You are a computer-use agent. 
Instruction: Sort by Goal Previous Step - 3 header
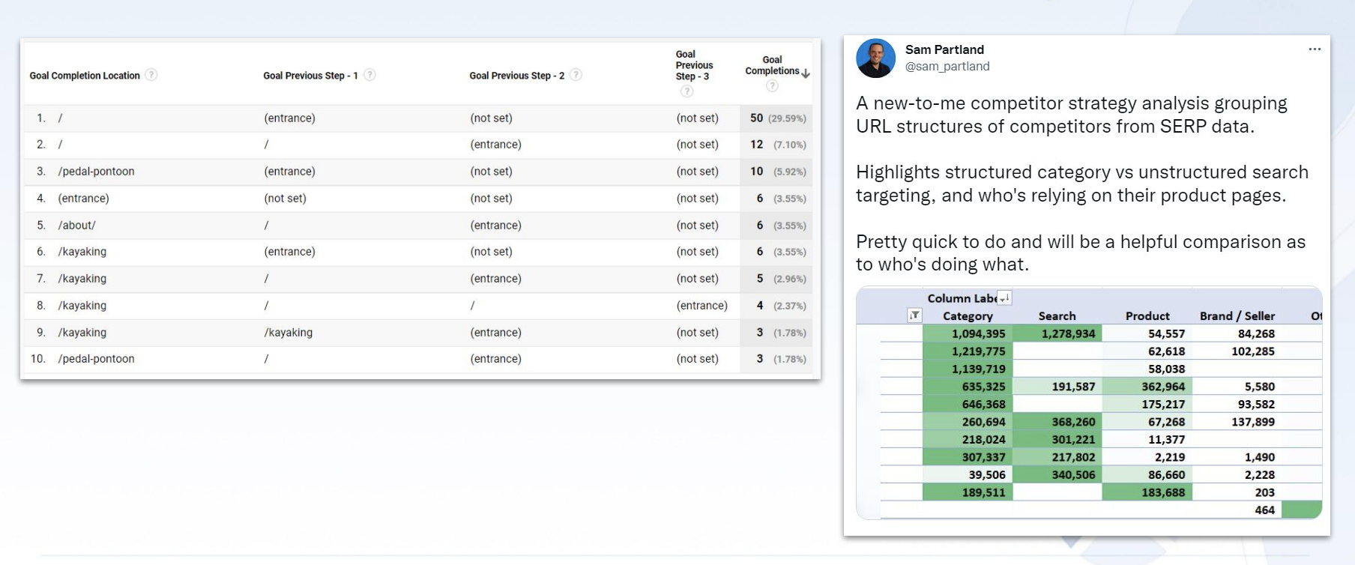tap(694, 65)
